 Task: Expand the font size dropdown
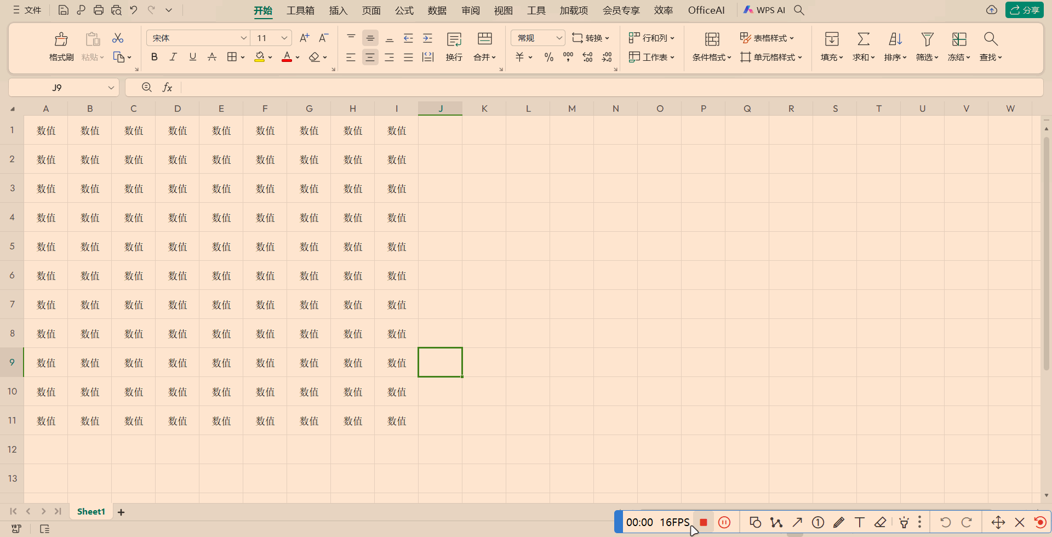tap(284, 38)
